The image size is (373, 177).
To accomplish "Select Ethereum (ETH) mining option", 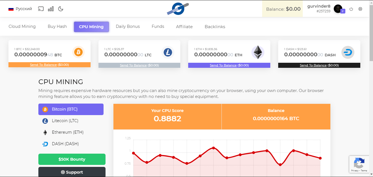I will [71, 132].
